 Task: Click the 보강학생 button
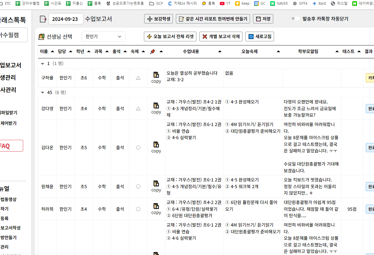(159, 19)
